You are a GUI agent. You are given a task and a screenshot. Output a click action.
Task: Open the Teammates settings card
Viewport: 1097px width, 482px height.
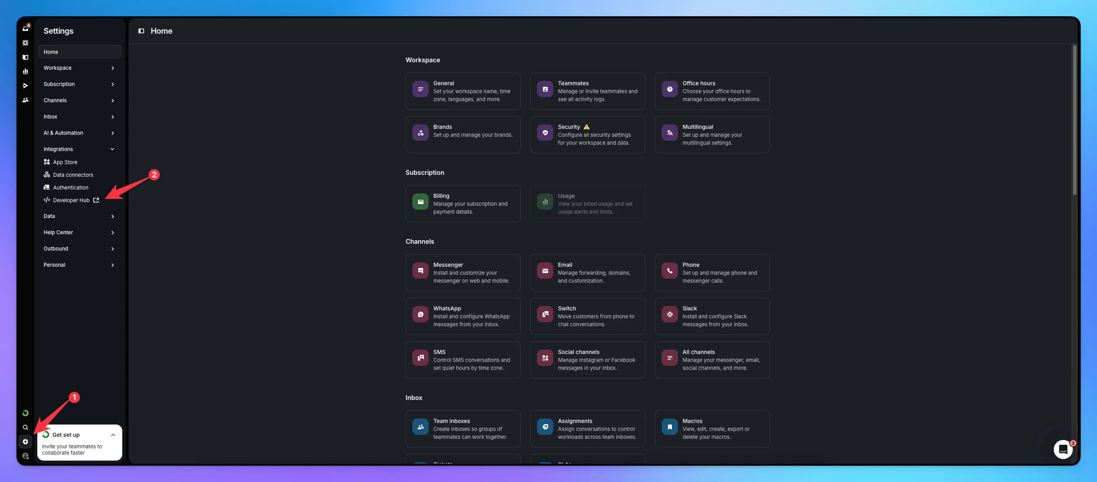588,91
